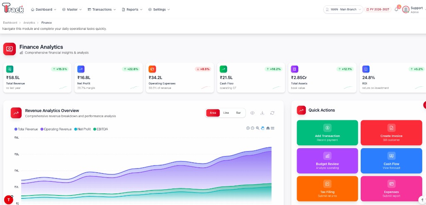Toggle the Total Revenue legend series
426x205 pixels.
point(26,129)
